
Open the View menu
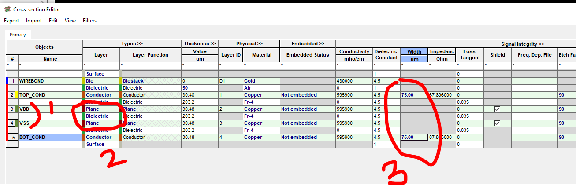tap(70, 21)
